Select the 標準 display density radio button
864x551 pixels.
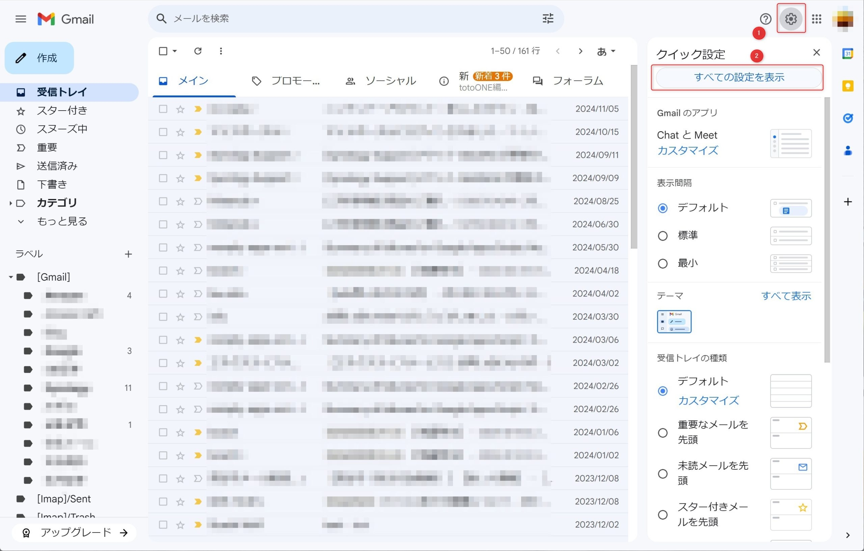pos(663,236)
